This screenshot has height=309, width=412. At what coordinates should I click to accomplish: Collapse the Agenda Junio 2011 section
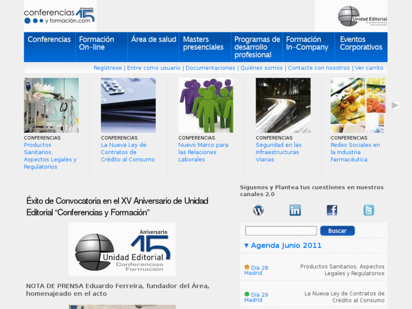pos(246,245)
